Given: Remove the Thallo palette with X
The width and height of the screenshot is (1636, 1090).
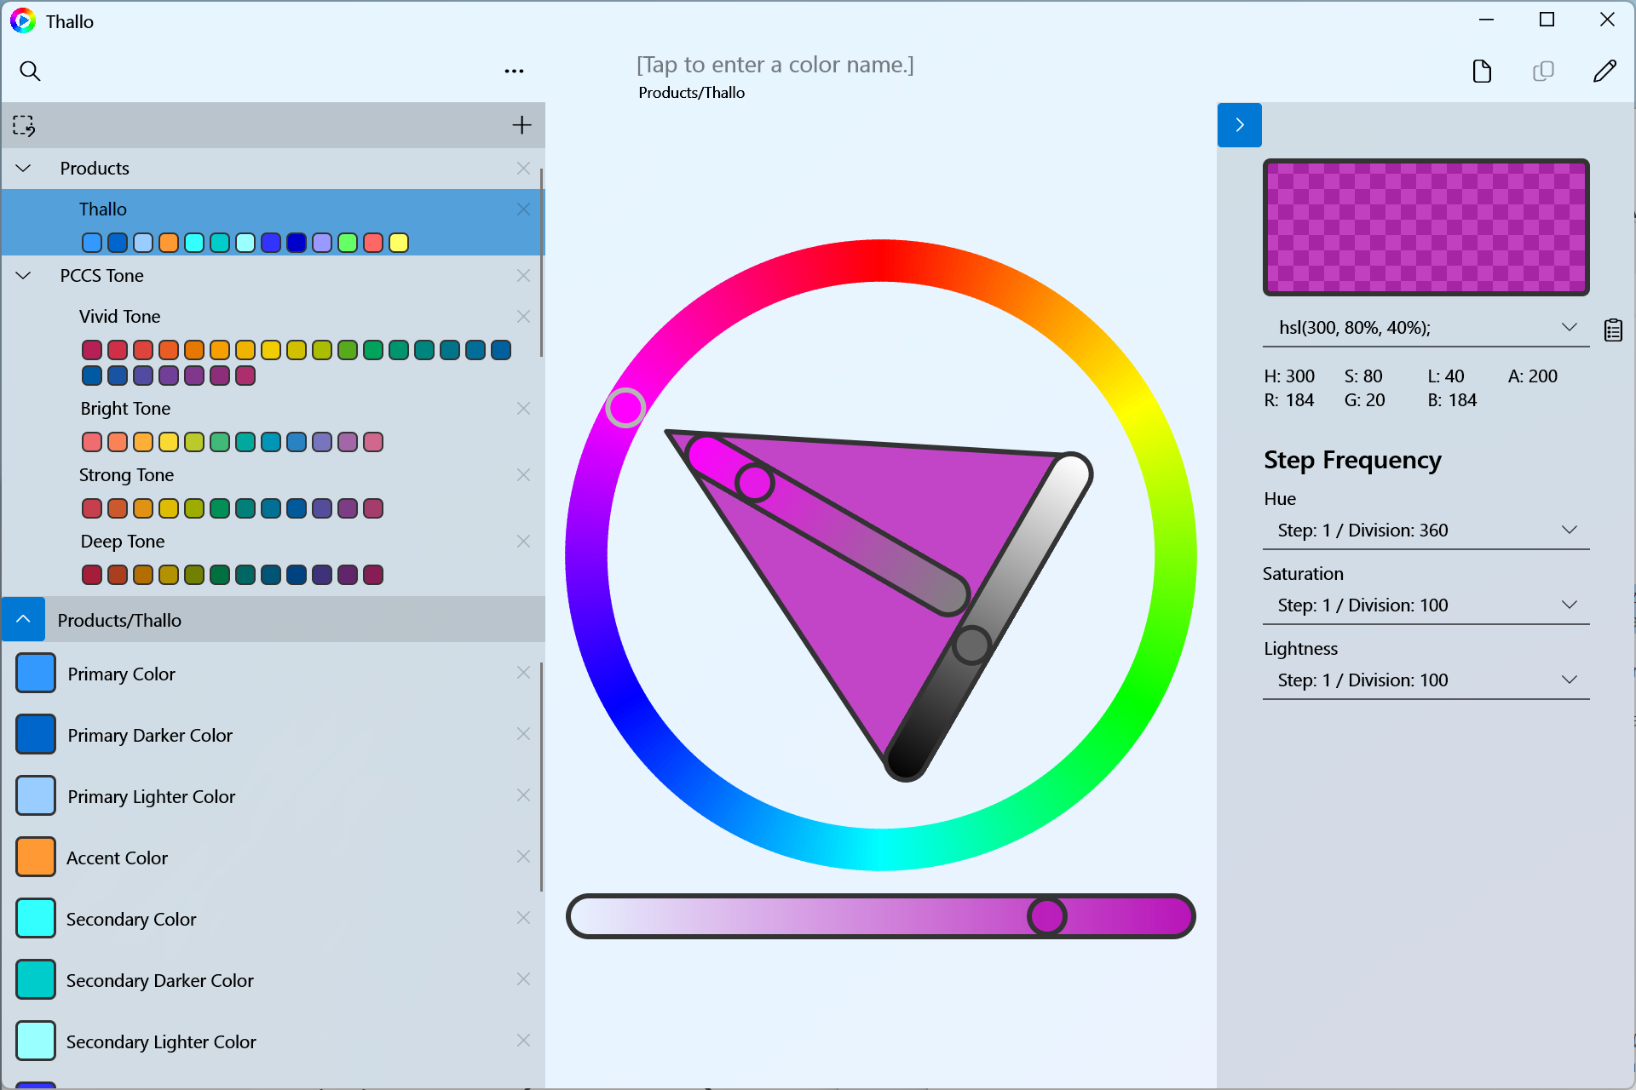Looking at the screenshot, I should click(x=523, y=209).
